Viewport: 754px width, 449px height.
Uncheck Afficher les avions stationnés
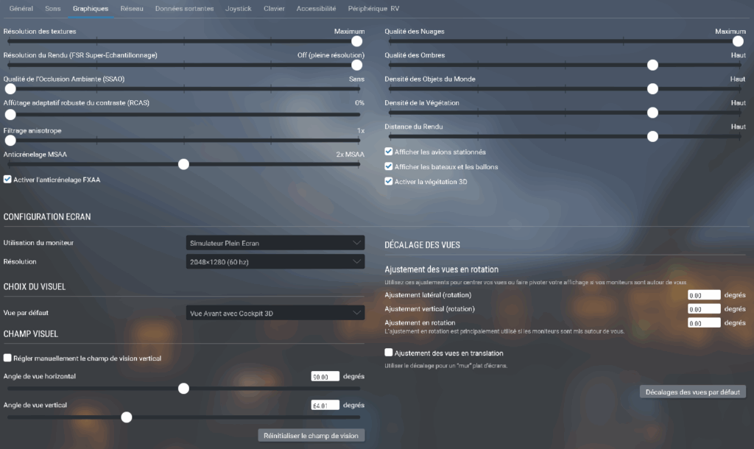(389, 152)
